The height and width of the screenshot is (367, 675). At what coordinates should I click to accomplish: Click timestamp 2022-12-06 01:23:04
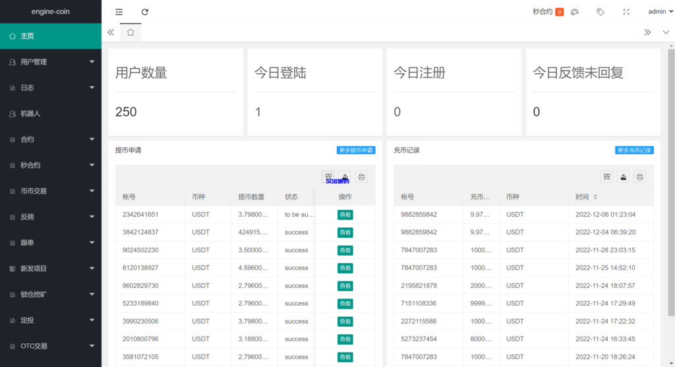click(x=605, y=214)
